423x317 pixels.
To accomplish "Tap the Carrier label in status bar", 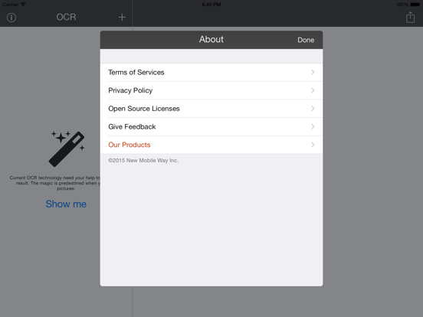I will tap(10, 5).
